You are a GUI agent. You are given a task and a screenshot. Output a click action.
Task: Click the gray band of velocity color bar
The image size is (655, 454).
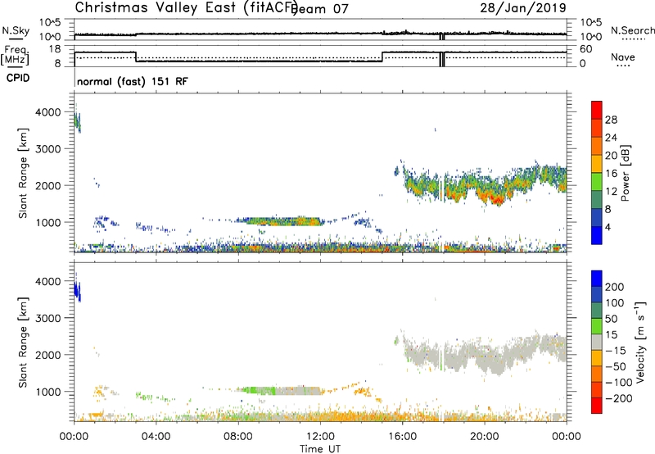pos(597,343)
